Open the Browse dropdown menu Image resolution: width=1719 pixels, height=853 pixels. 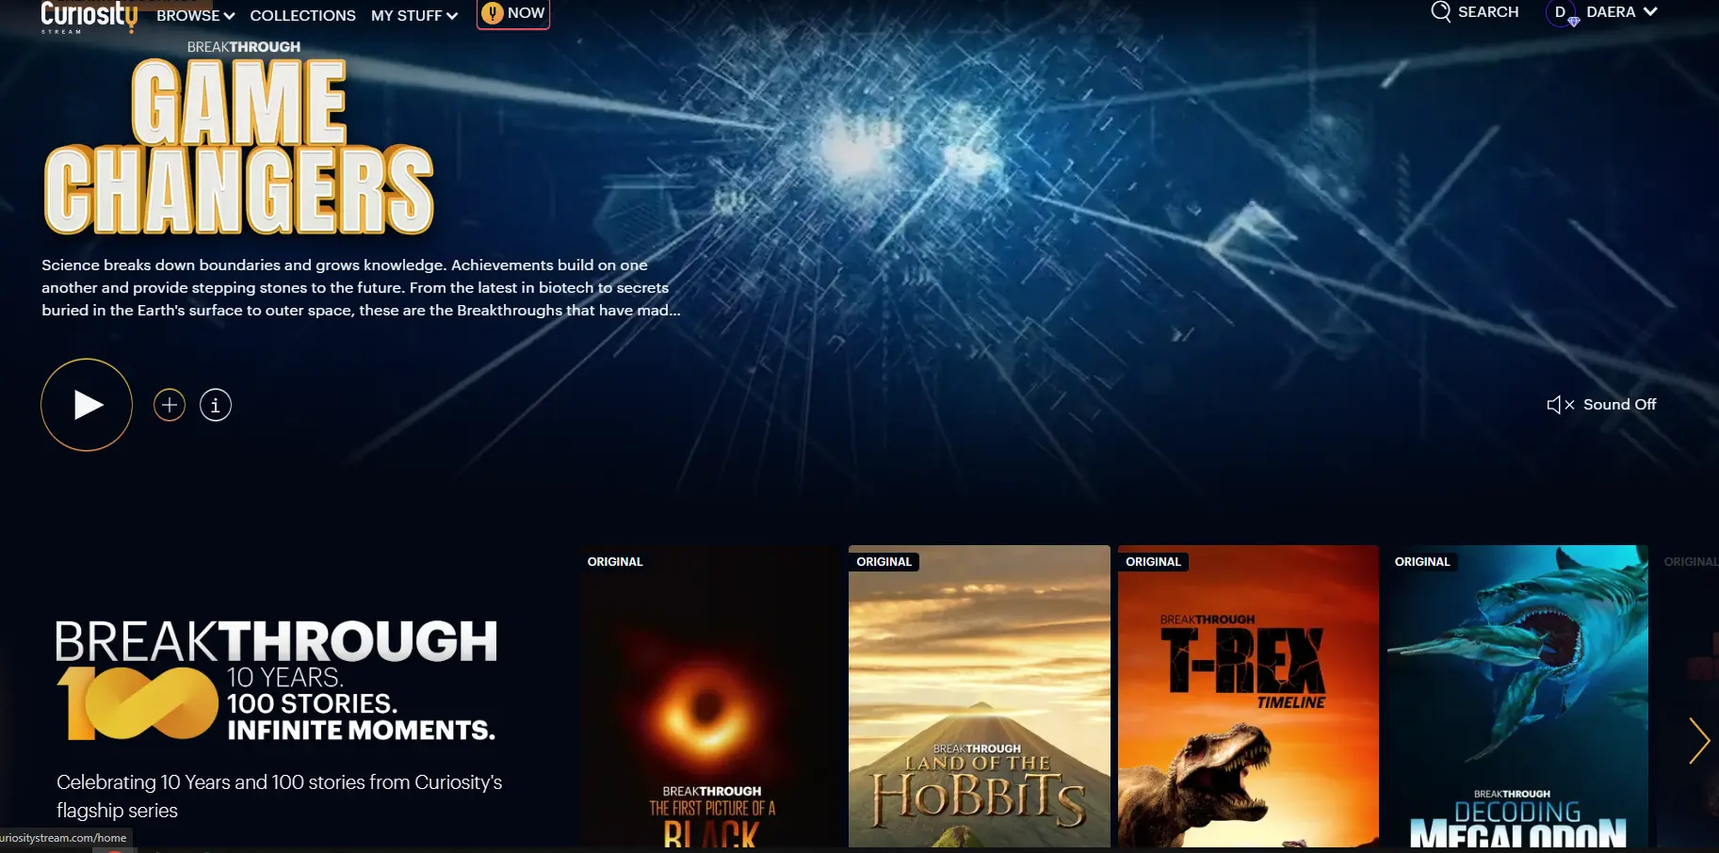(x=195, y=15)
